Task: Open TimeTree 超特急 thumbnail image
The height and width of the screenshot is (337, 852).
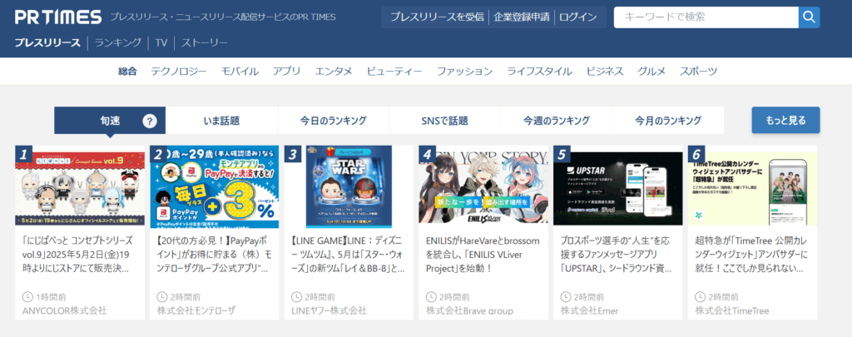Action: [752, 187]
